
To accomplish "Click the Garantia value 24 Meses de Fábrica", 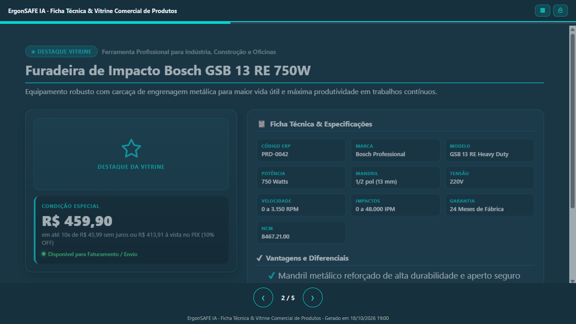I will pyautogui.click(x=477, y=209).
